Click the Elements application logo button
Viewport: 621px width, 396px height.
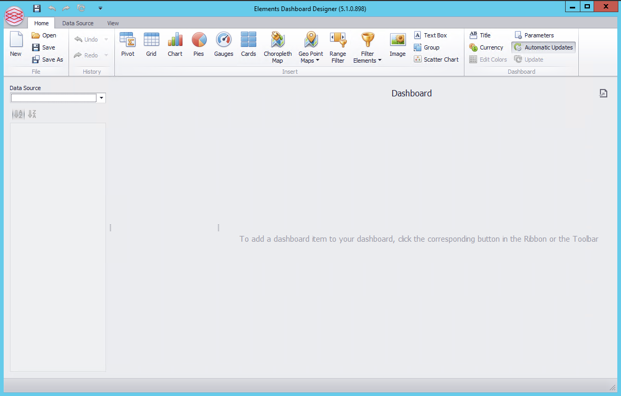coord(14,16)
